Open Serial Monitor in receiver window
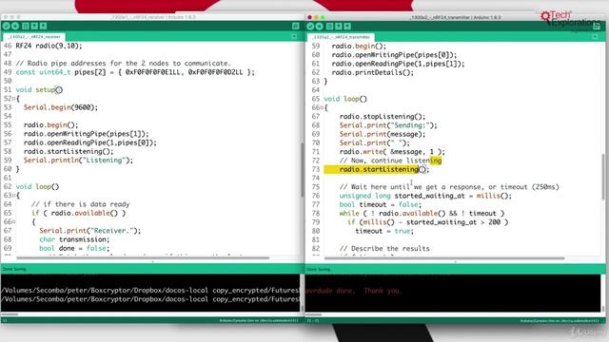609x342 pixels. tap(296, 26)
